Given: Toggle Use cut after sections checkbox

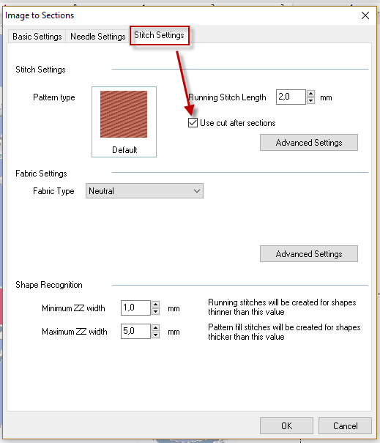Looking at the screenshot, I should tap(193, 122).
